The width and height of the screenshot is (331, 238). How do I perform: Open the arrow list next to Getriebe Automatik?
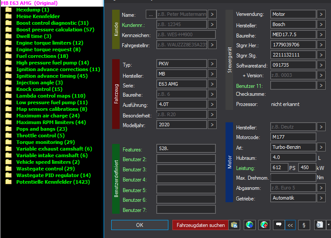(321, 198)
